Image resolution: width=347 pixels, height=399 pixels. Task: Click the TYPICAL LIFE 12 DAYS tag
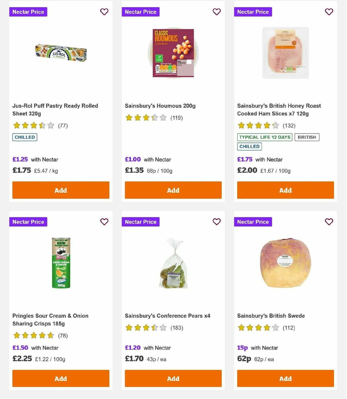264,137
